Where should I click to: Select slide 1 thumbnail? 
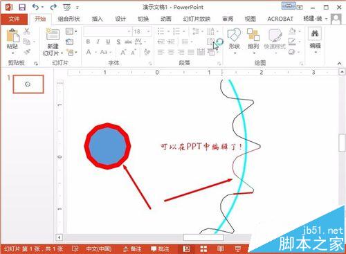28,84
